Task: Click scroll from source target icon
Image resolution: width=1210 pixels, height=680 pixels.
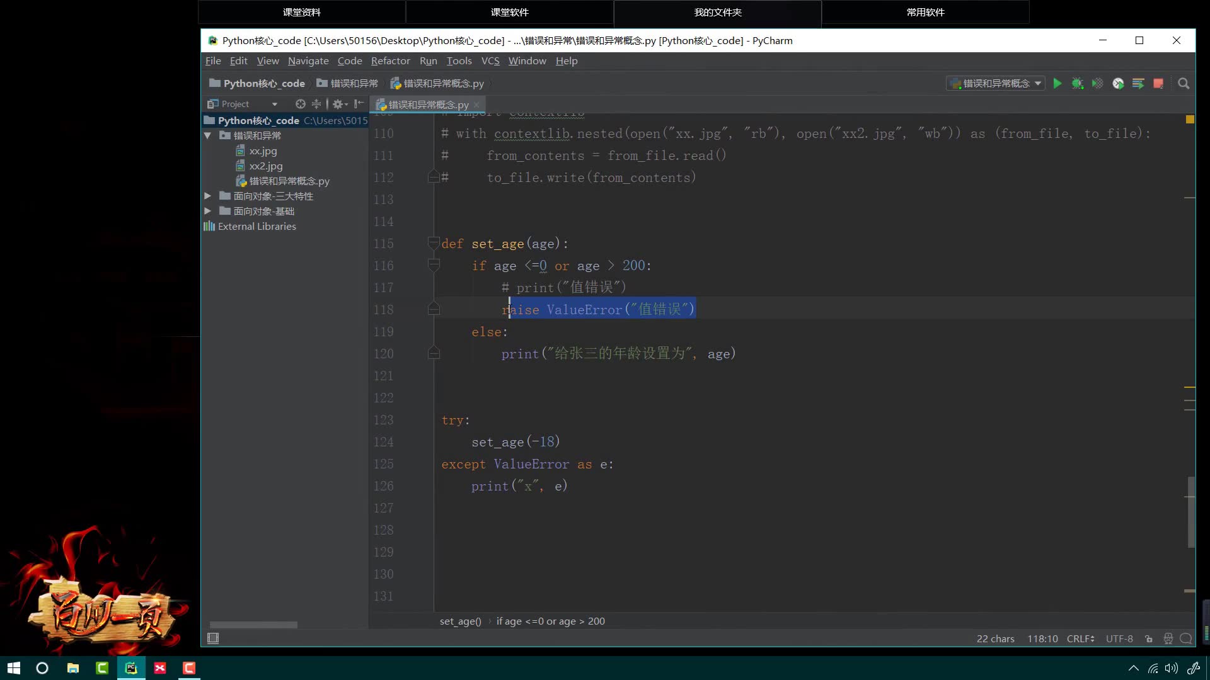Action: [x=301, y=104]
